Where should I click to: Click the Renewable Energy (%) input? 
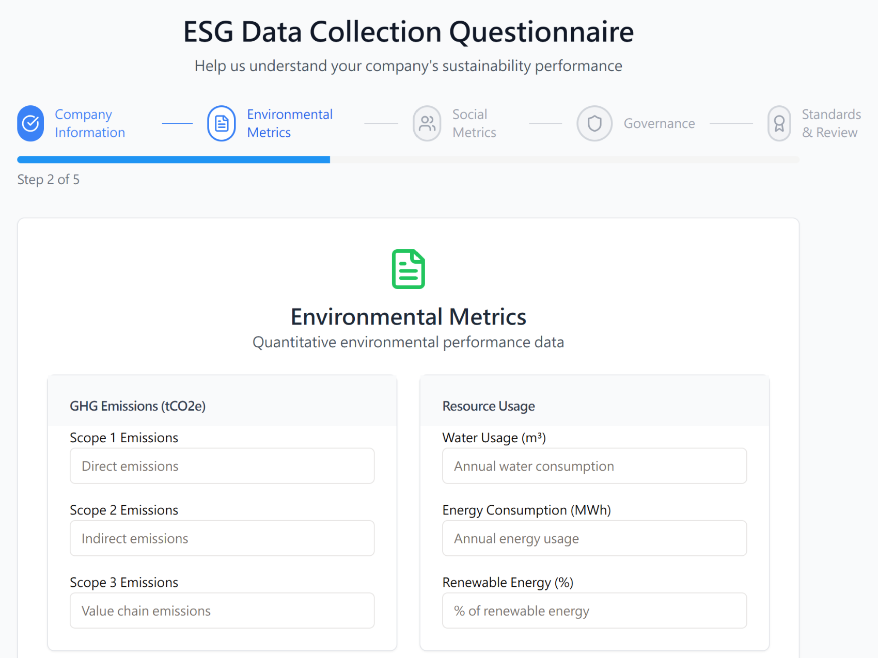pos(594,611)
